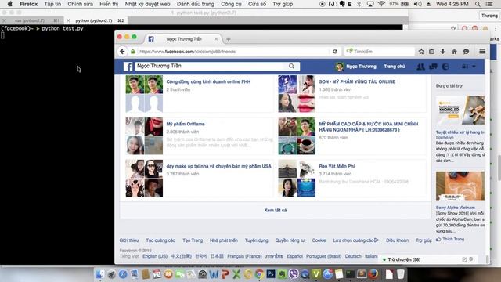Click Thích Trang like button
Viewport: 501px width, 282px height.
pyautogui.click(x=450, y=239)
